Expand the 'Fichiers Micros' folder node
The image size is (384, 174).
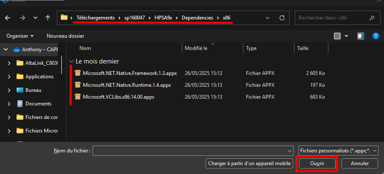click(x=9, y=131)
